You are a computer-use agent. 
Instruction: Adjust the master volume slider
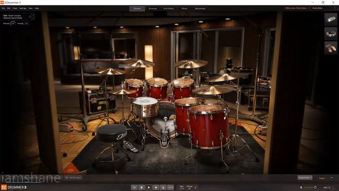(x=310, y=187)
